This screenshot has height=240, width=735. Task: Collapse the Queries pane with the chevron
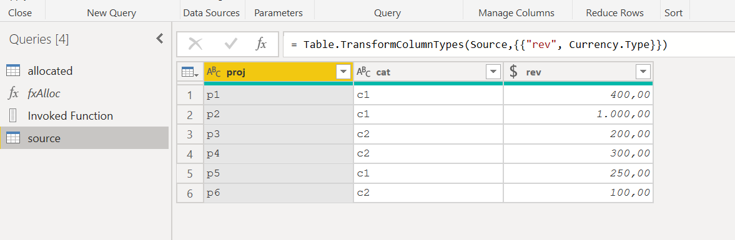160,39
